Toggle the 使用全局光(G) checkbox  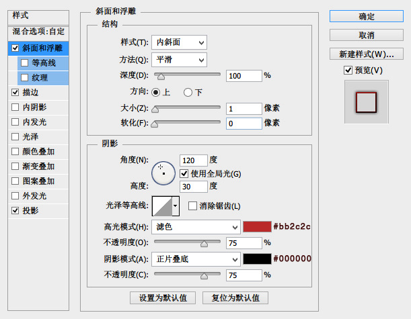coord(184,173)
